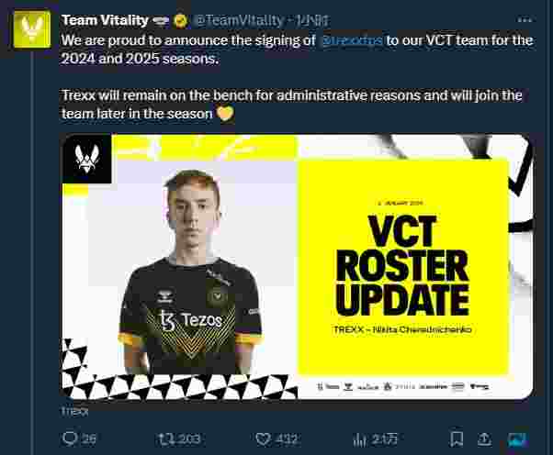Click the reply comment icon
This screenshot has width=553, height=455.
tap(70, 438)
